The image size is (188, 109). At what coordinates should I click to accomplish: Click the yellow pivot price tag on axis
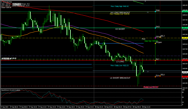[185, 38]
